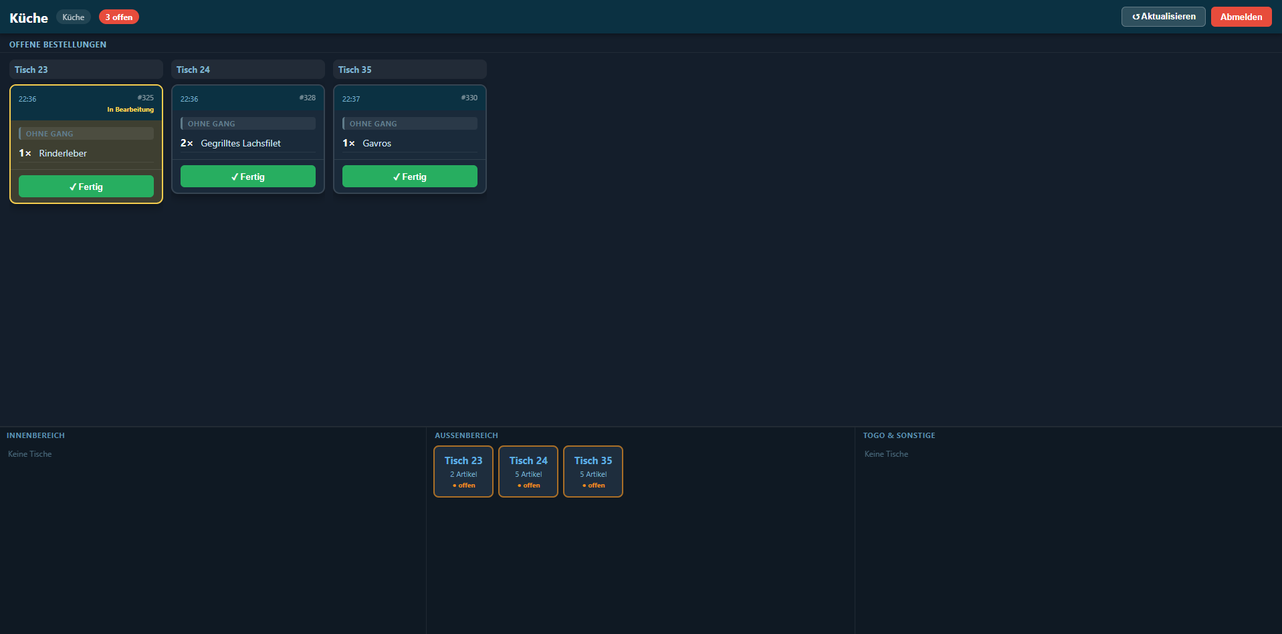The width and height of the screenshot is (1282, 634).
Task: Open Tisch 24 tile in Aussenbereich
Action: 528,471
